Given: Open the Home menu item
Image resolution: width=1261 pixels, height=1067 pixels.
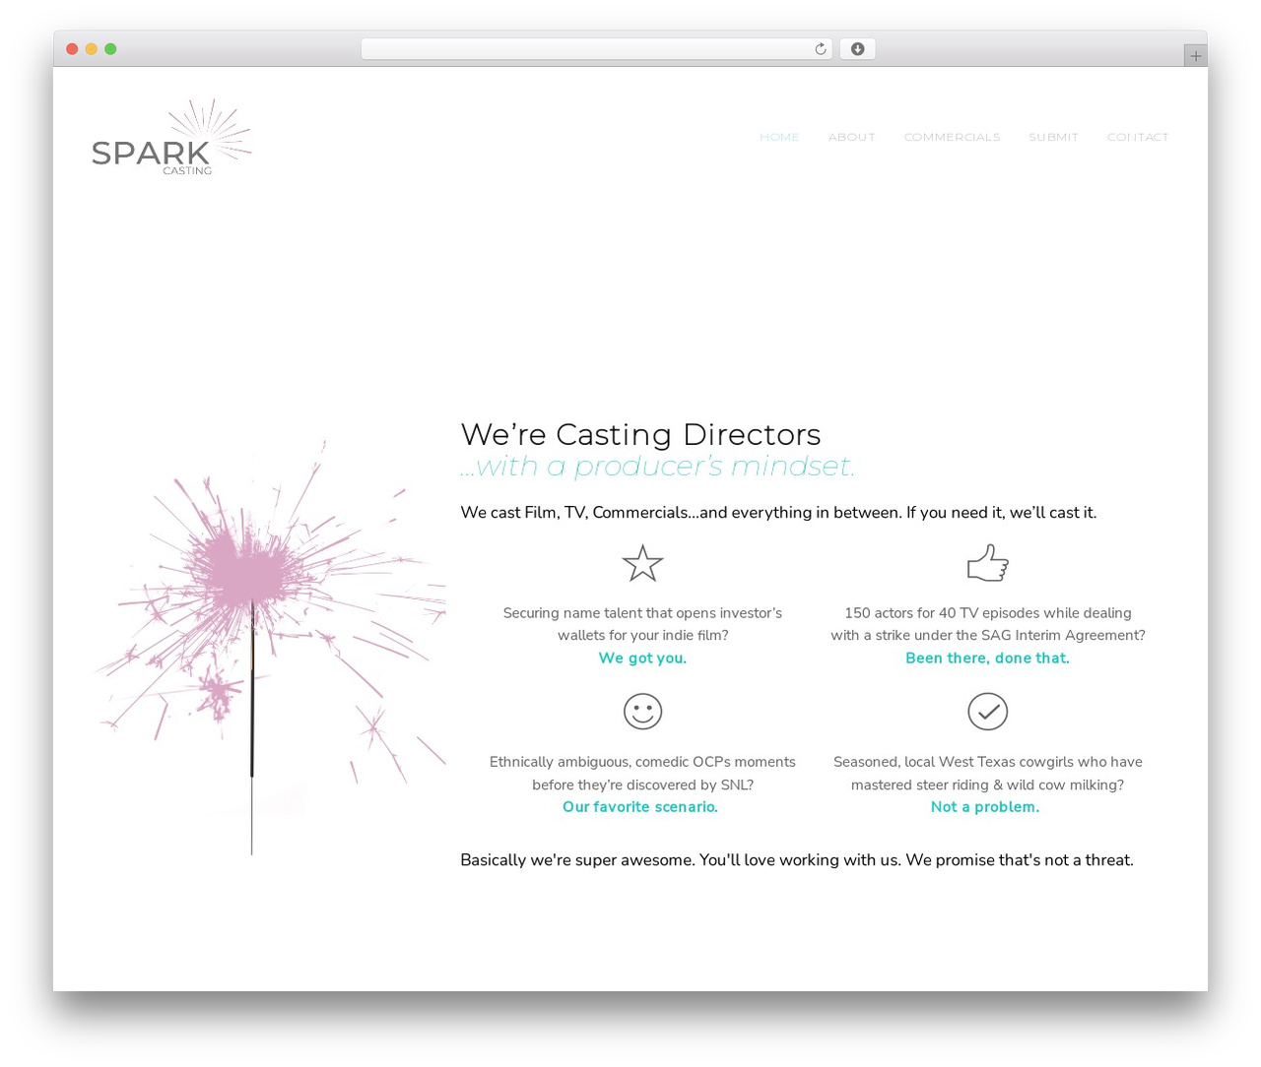Looking at the screenshot, I should point(779,137).
